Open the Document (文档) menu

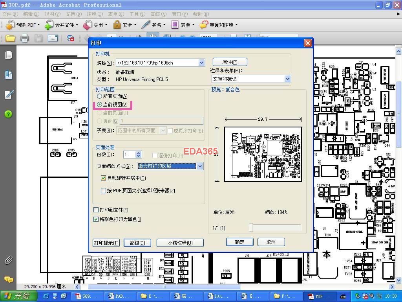[73, 14]
